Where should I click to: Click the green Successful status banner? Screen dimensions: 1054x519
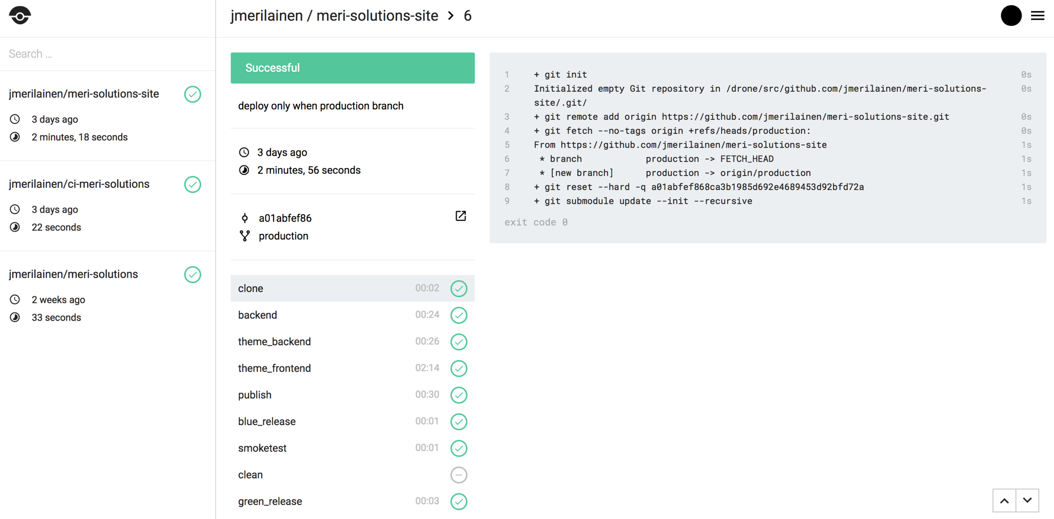[x=352, y=68]
